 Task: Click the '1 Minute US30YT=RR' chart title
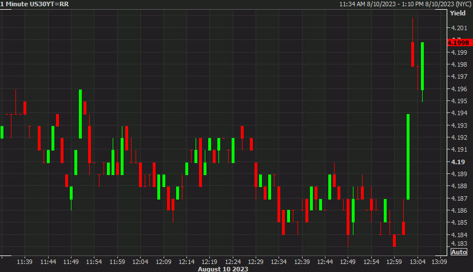coord(35,4)
